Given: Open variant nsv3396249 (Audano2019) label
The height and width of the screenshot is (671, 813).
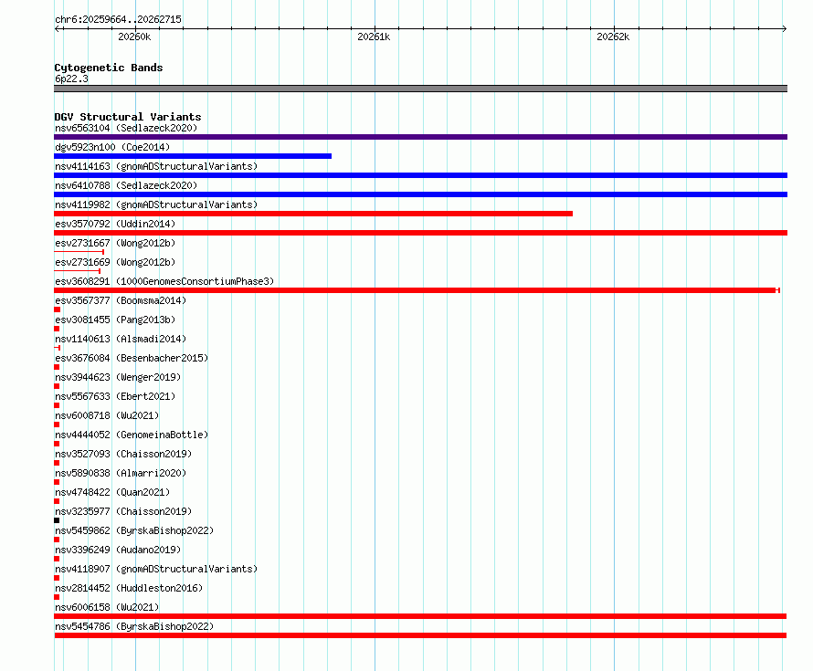Looking at the screenshot, I should tap(118, 550).
